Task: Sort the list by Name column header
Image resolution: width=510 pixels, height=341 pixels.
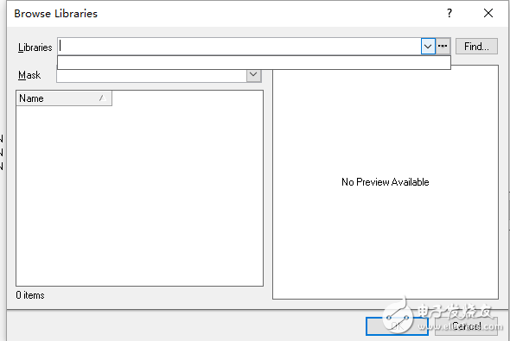Action: click(x=64, y=98)
